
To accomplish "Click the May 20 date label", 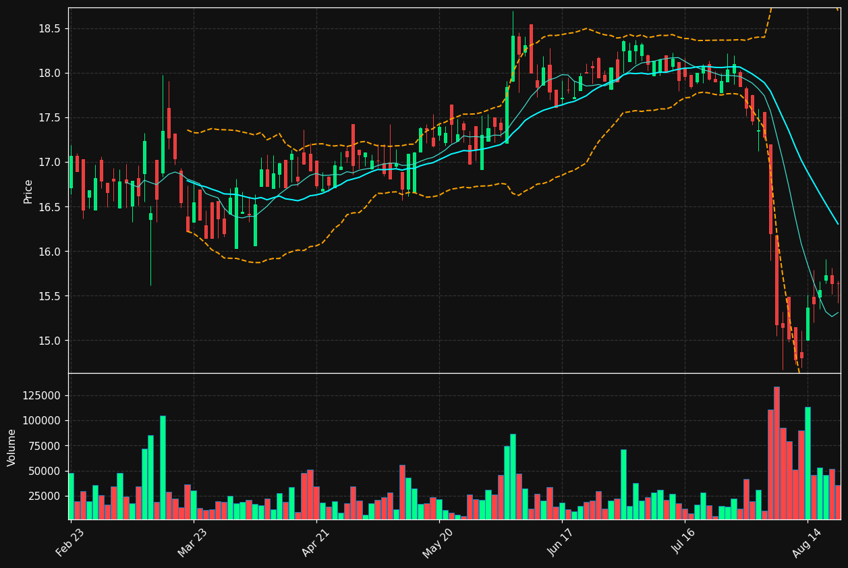I will [439, 542].
